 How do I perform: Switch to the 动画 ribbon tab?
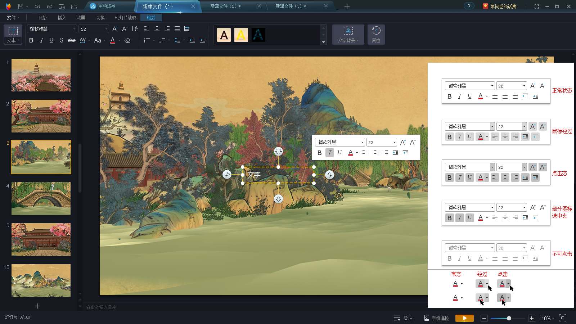click(81, 18)
